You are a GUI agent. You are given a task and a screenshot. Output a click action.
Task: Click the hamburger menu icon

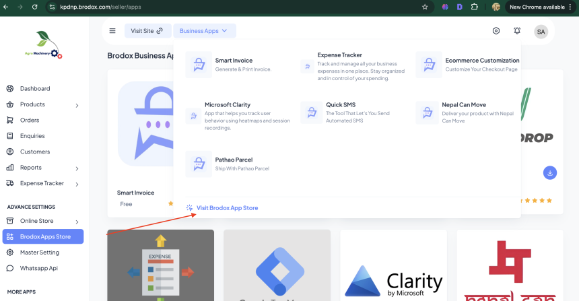tap(112, 31)
